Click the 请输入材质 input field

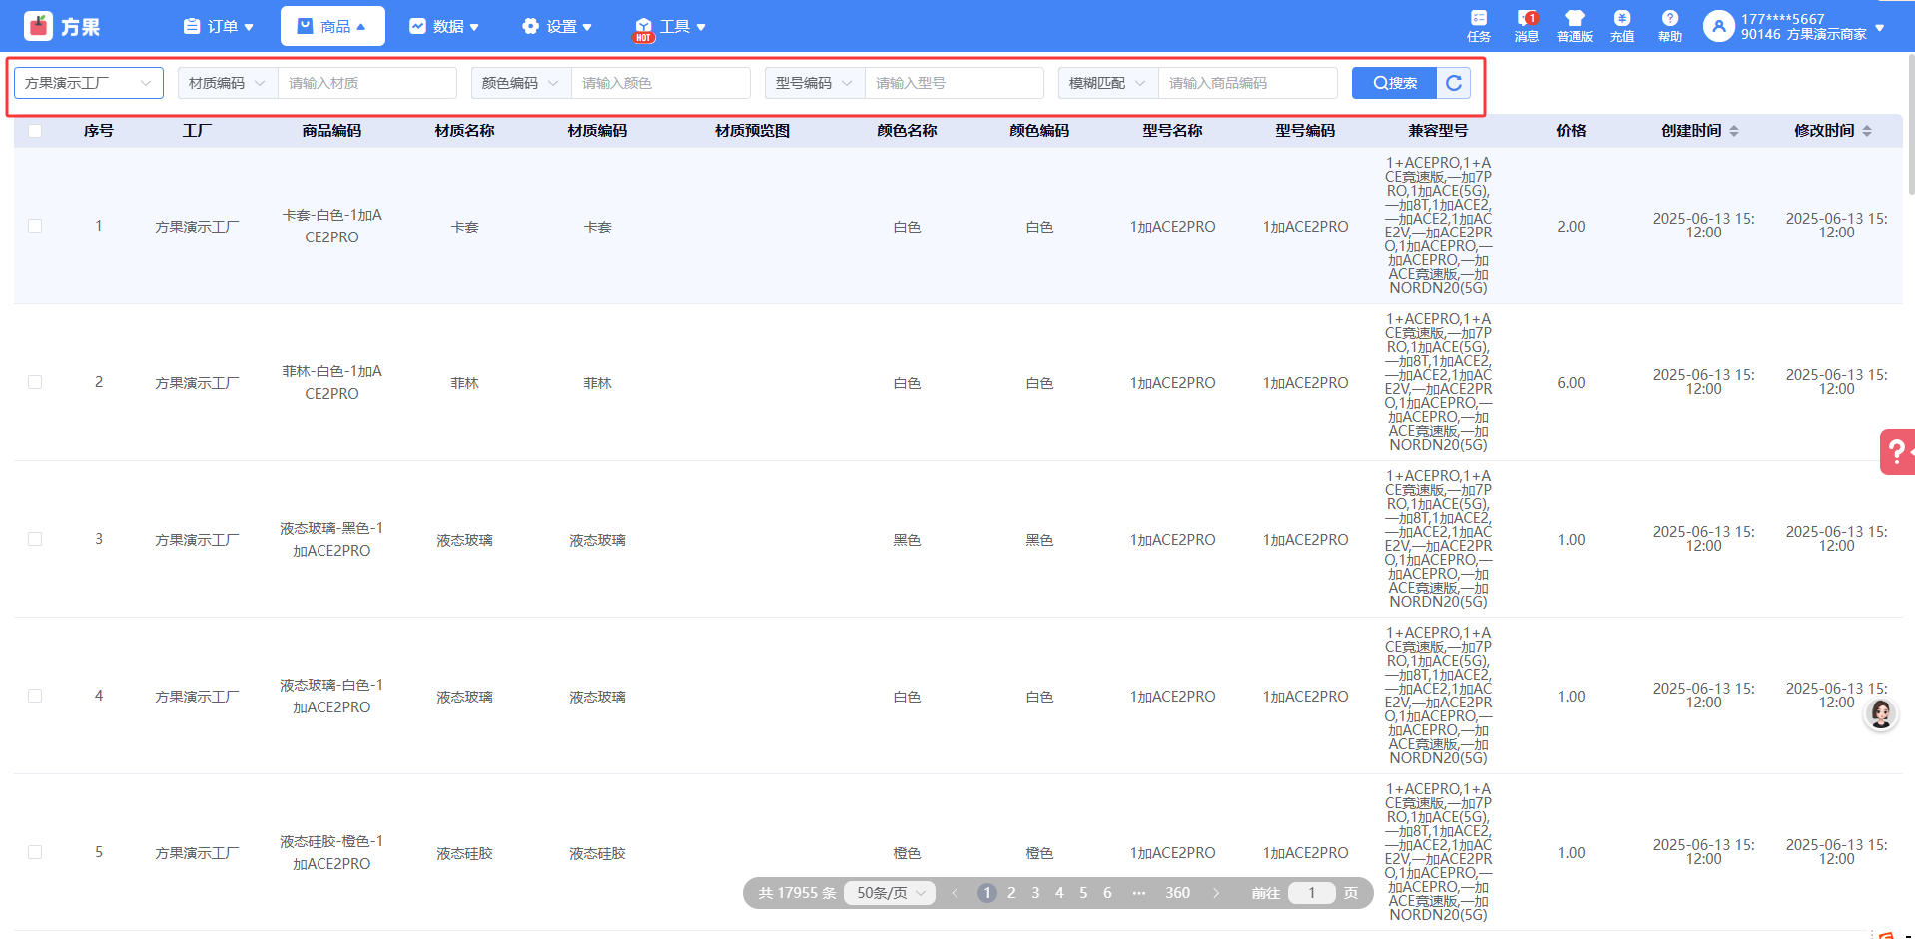click(x=366, y=83)
